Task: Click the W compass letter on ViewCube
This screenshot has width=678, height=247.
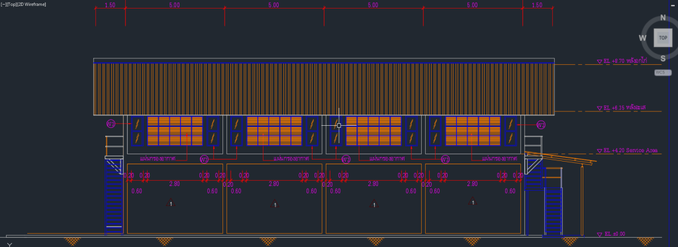Action: coord(643,38)
